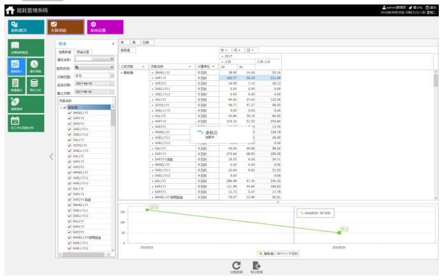Collapse the left sidebar with the chevron arrow
Image resolution: width=442 pixels, height=280 pixels.
[x=51, y=158]
